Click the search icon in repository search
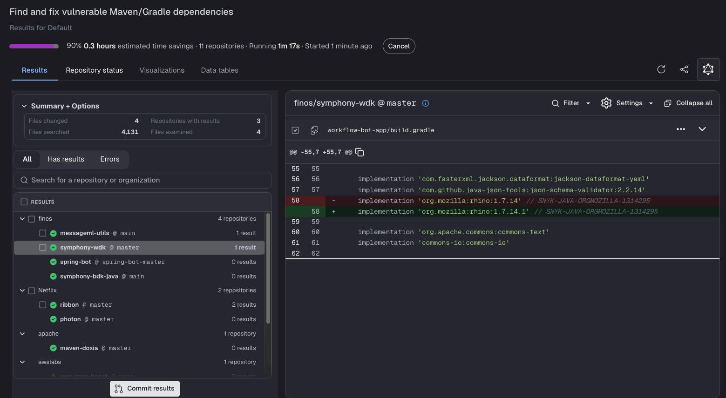Image resolution: width=726 pixels, height=398 pixels. (24, 180)
